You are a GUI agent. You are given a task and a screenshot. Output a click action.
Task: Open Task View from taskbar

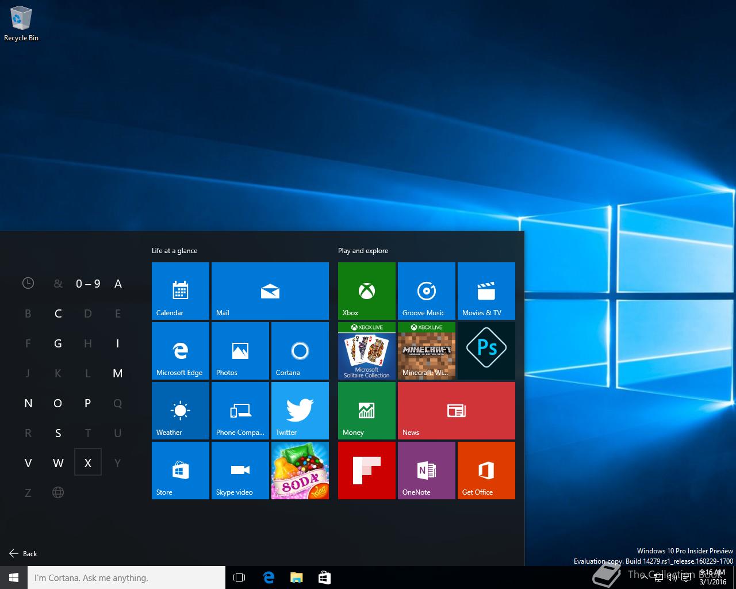pyautogui.click(x=239, y=577)
